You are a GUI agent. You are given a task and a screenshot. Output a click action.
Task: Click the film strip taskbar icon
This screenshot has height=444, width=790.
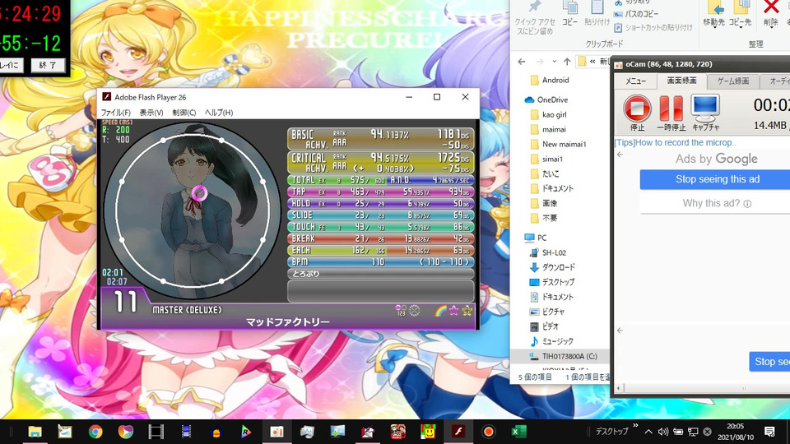pos(156,432)
